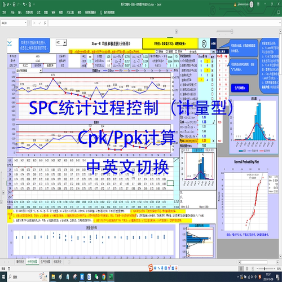Click the Insert Function fx icon
Image resolution: width=282 pixels, height=282 pixels.
45,23
